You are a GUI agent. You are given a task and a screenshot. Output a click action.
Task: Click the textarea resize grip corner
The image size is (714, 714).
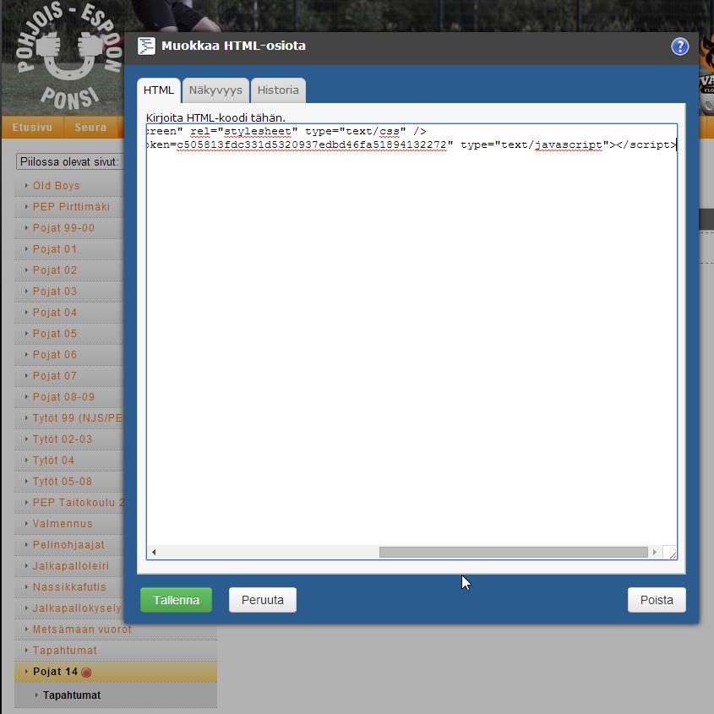(672, 553)
